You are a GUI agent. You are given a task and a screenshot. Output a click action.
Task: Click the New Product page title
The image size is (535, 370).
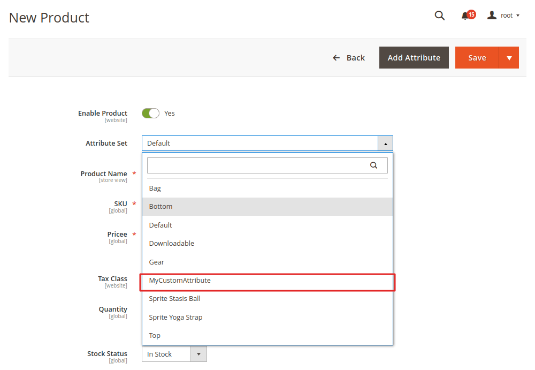[x=49, y=18]
